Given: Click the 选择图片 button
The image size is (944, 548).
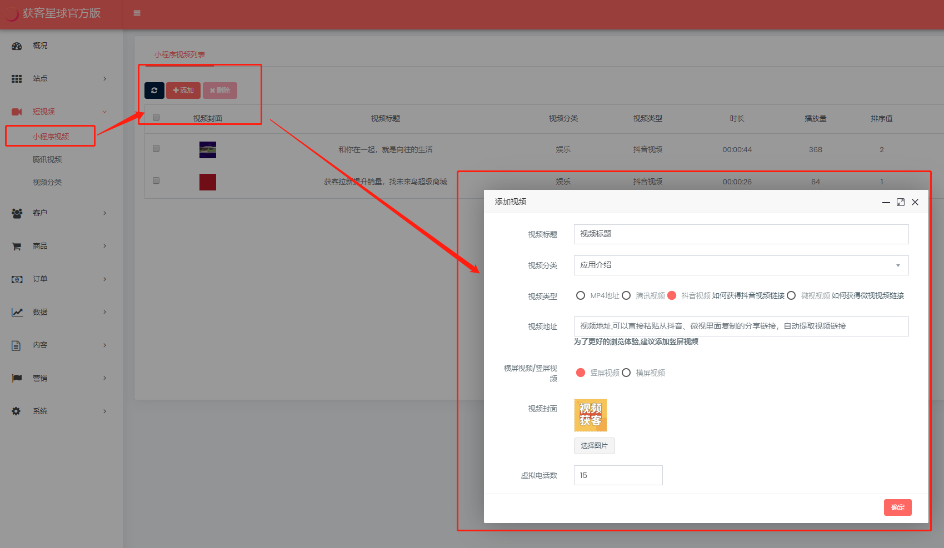Looking at the screenshot, I should 594,446.
